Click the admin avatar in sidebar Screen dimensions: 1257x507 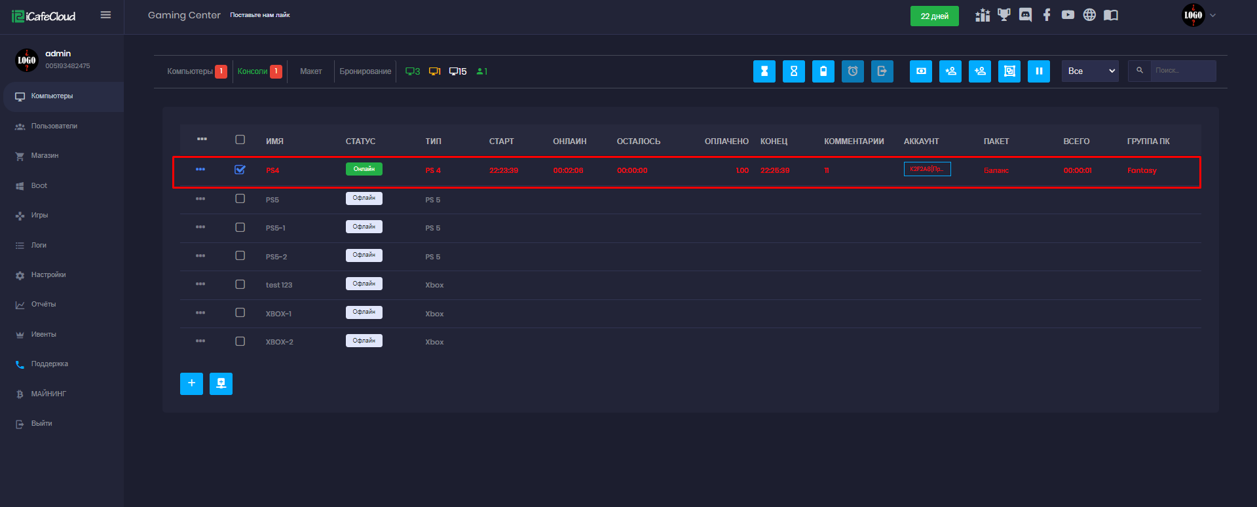[27, 60]
